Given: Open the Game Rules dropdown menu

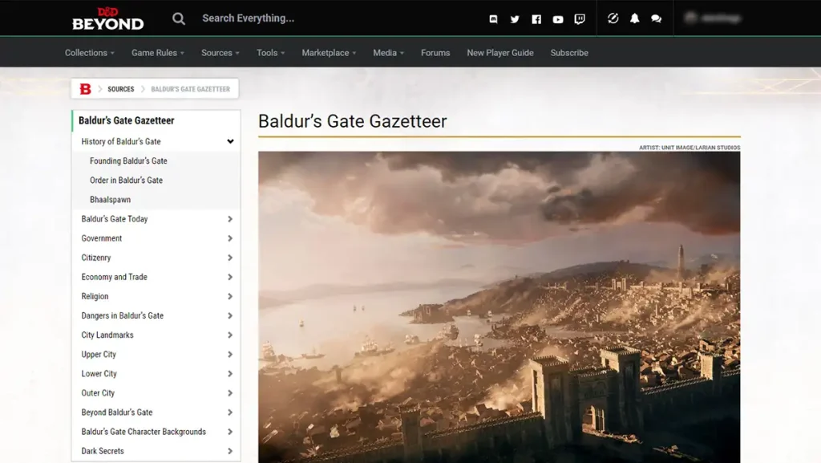Looking at the screenshot, I should (x=158, y=53).
